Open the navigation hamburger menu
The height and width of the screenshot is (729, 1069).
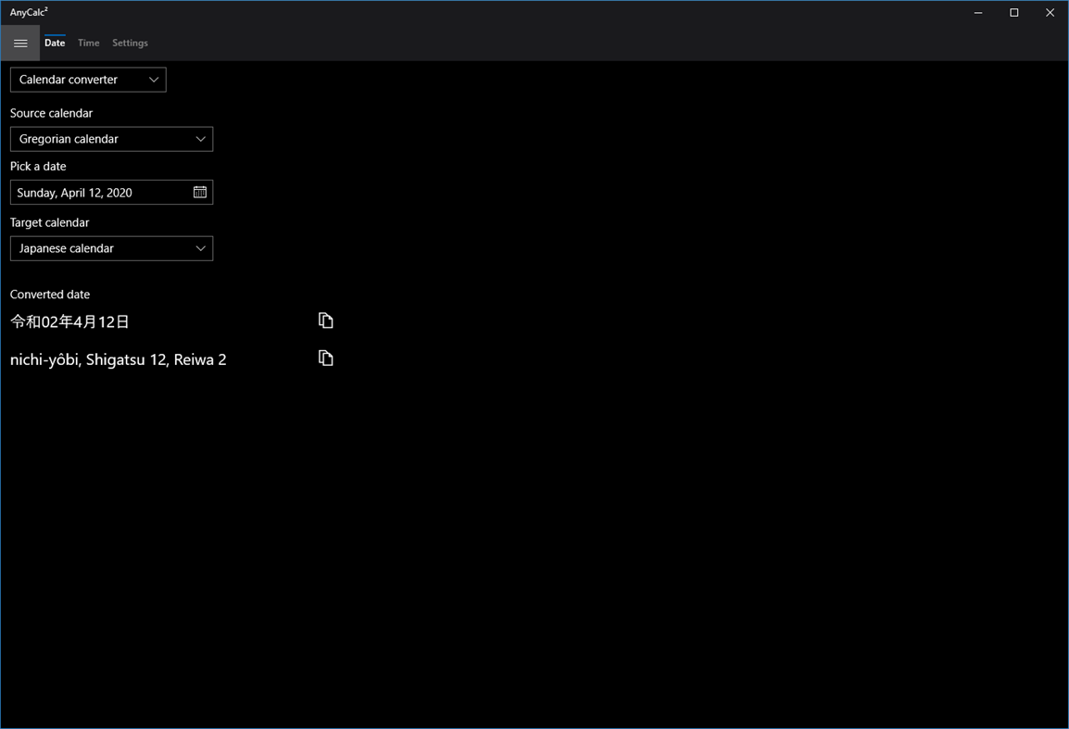click(20, 43)
